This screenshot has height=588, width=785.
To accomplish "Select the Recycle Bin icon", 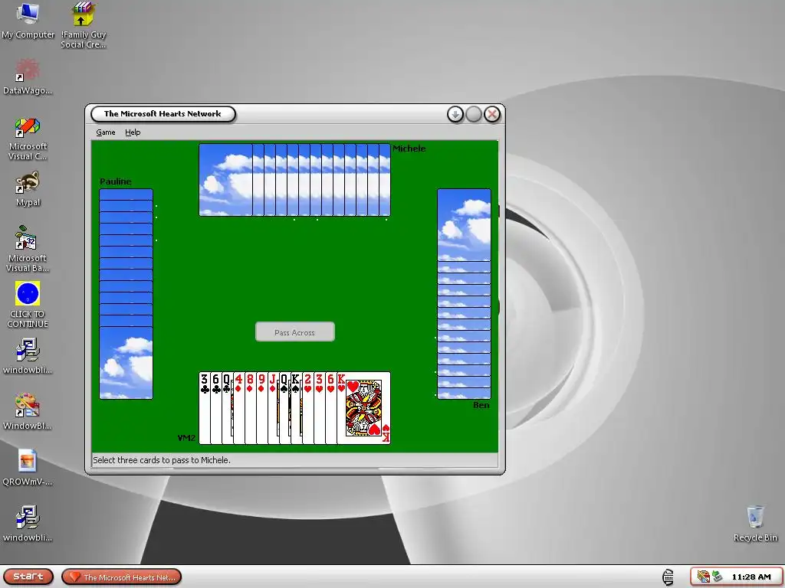I will [755, 524].
